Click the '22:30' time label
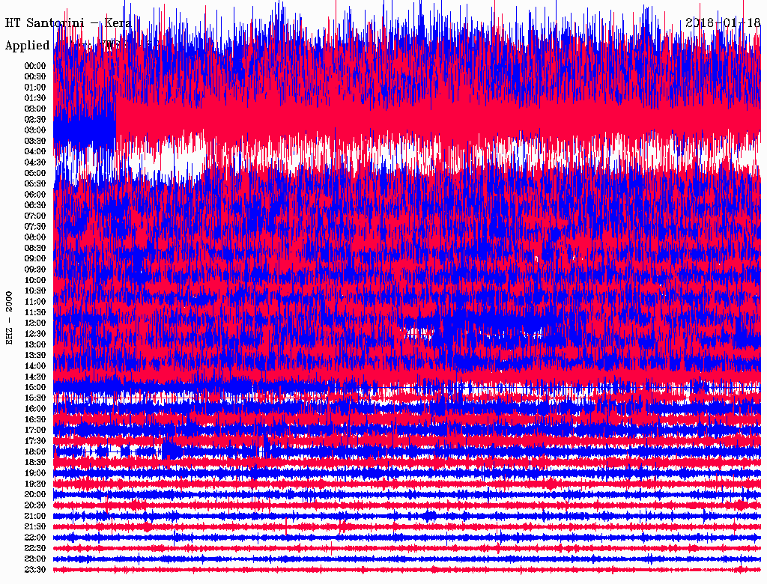Screen dimensions: 767x584 pos(35,548)
